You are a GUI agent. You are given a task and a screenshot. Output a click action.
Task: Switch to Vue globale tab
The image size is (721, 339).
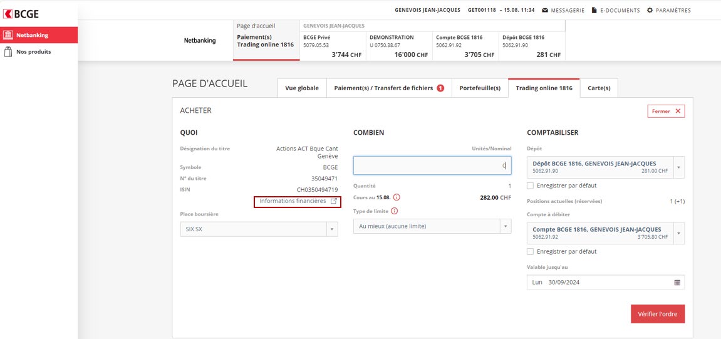(x=302, y=88)
